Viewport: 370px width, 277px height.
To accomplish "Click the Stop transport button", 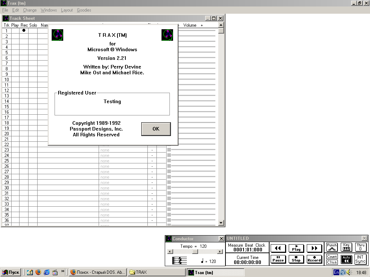I will (x=296, y=259).
